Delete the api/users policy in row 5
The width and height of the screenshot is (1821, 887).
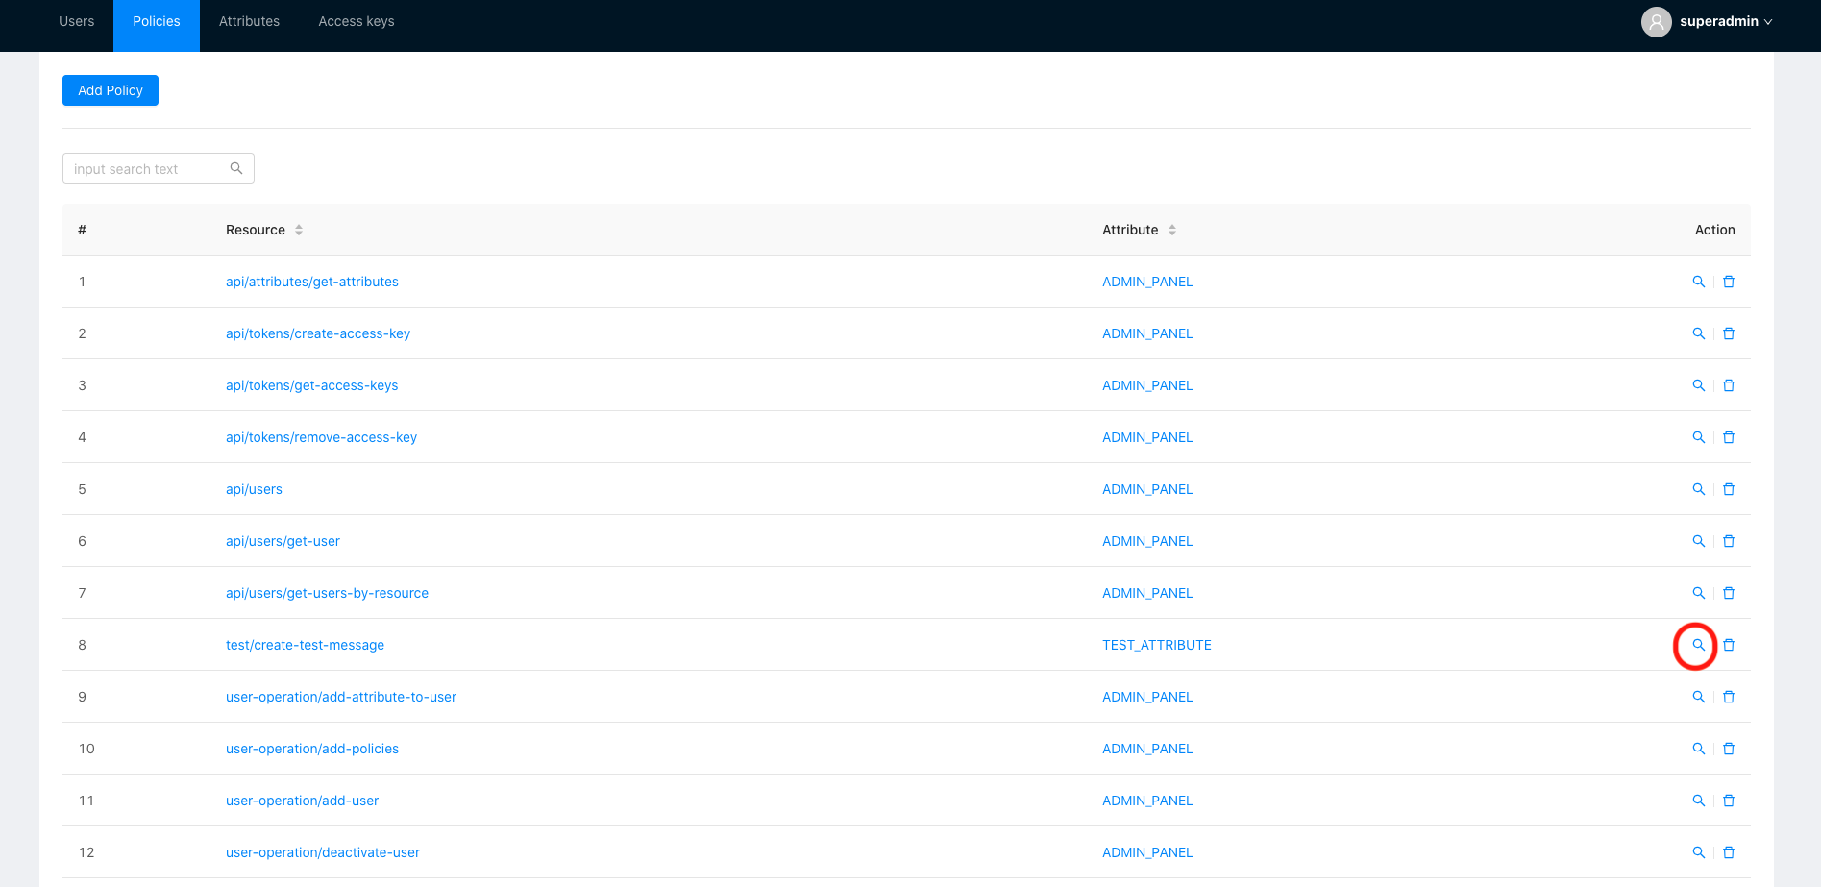1729,489
